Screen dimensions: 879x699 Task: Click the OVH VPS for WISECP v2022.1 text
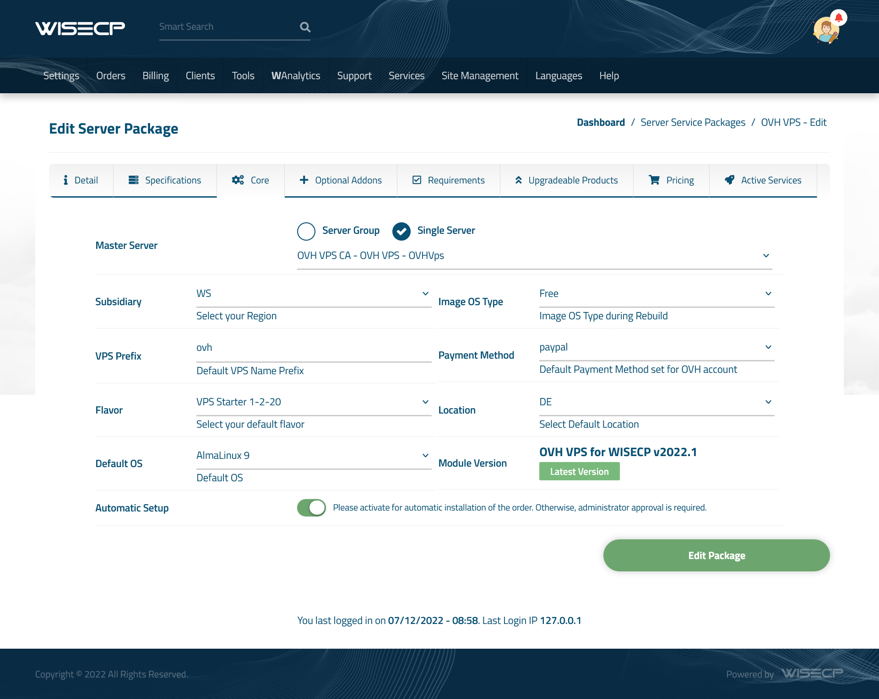click(x=618, y=452)
